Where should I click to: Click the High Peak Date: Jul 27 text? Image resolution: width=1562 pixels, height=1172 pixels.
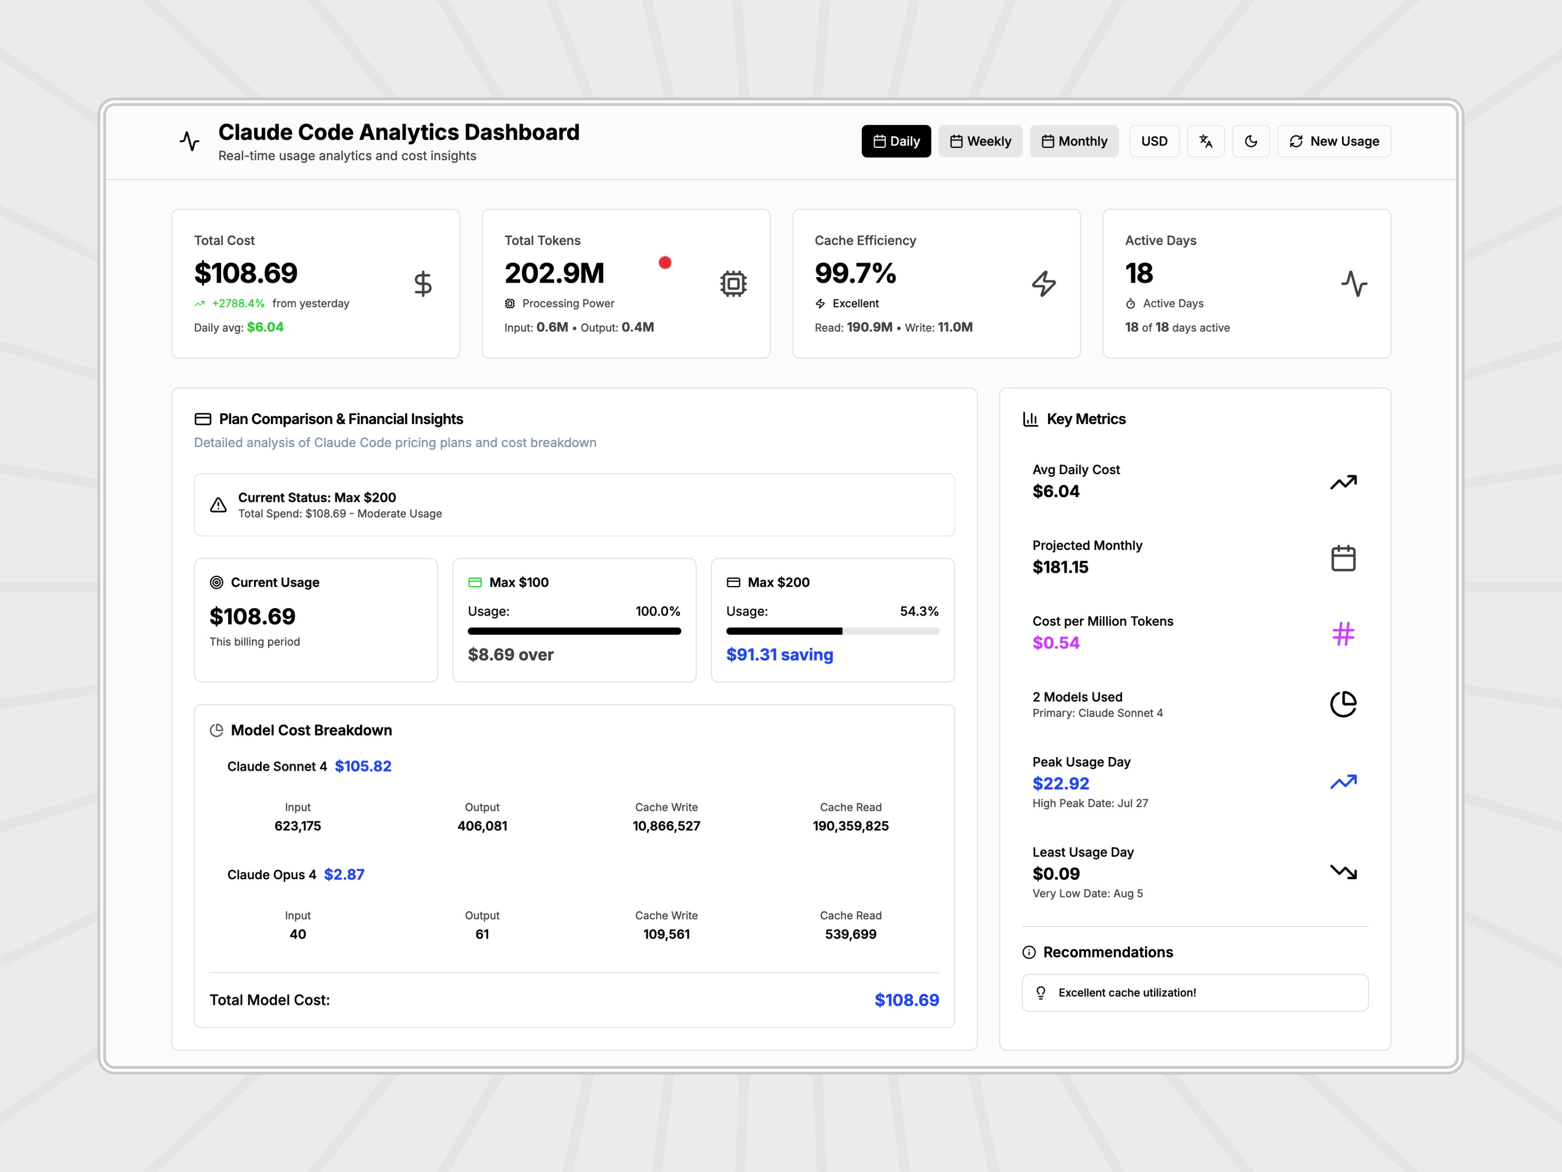pyautogui.click(x=1090, y=803)
